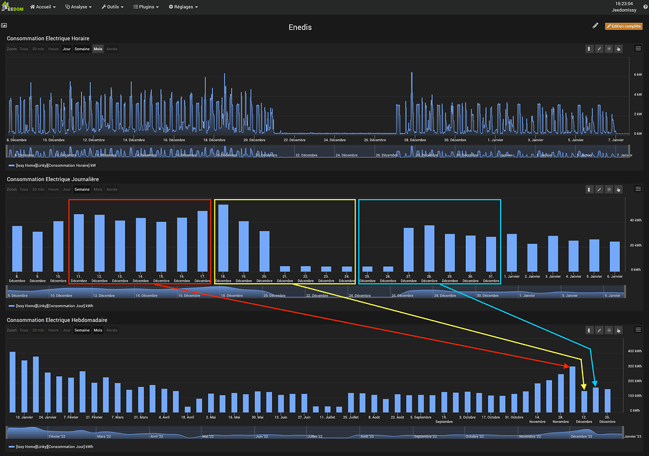
Task: Click the sun-like icon on Journalière chart toolbar
Action: [609, 189]
